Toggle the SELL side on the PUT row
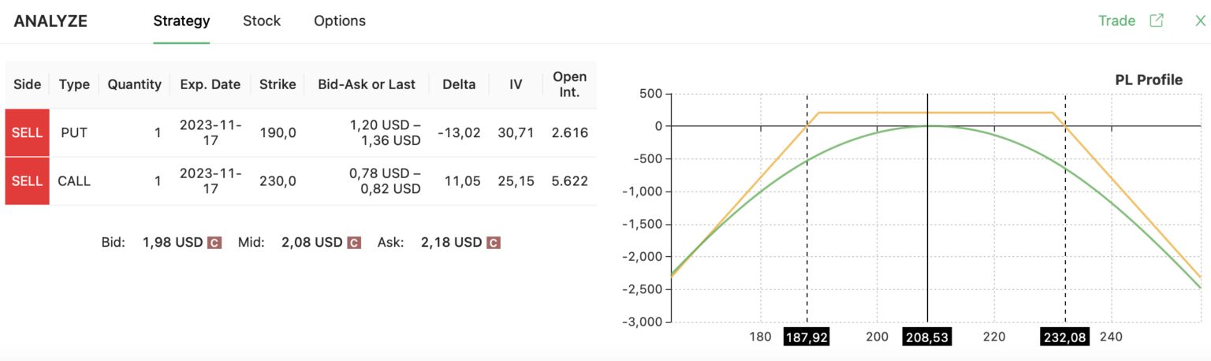The image size is (1211, 361). click(x=28, y=133)
